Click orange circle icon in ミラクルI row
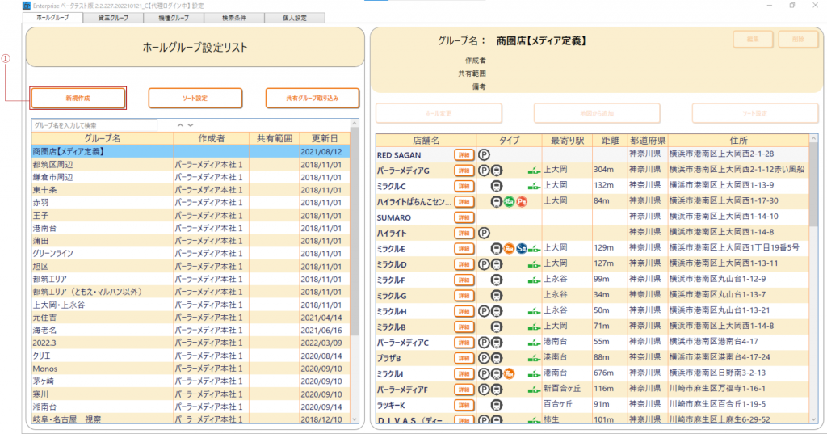The height and width of the screenshot is (434, 827). pos(509,374)
